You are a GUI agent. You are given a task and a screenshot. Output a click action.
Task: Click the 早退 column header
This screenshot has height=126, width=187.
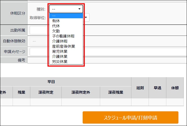[158, 88]
